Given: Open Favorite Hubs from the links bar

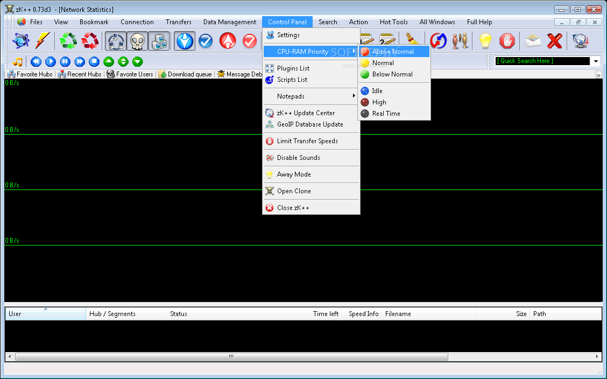Looking at the screenshot, I should (x=30, y=74).
